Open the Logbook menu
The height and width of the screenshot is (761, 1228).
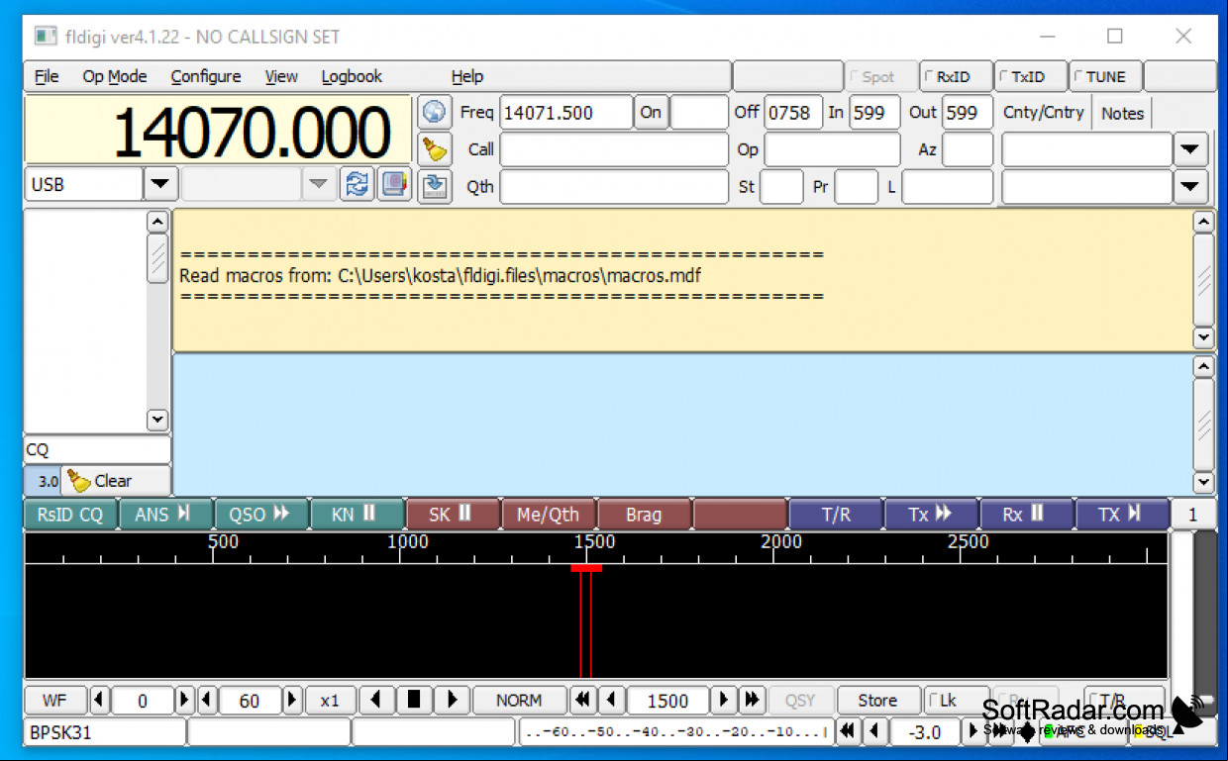tap(352, 76)
